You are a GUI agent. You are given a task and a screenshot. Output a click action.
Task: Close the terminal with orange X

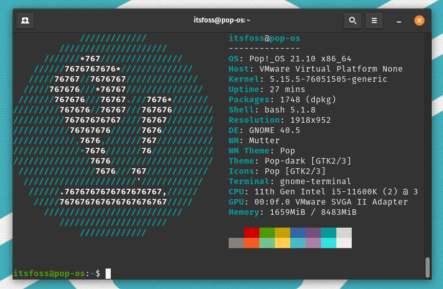pos(419,20)
